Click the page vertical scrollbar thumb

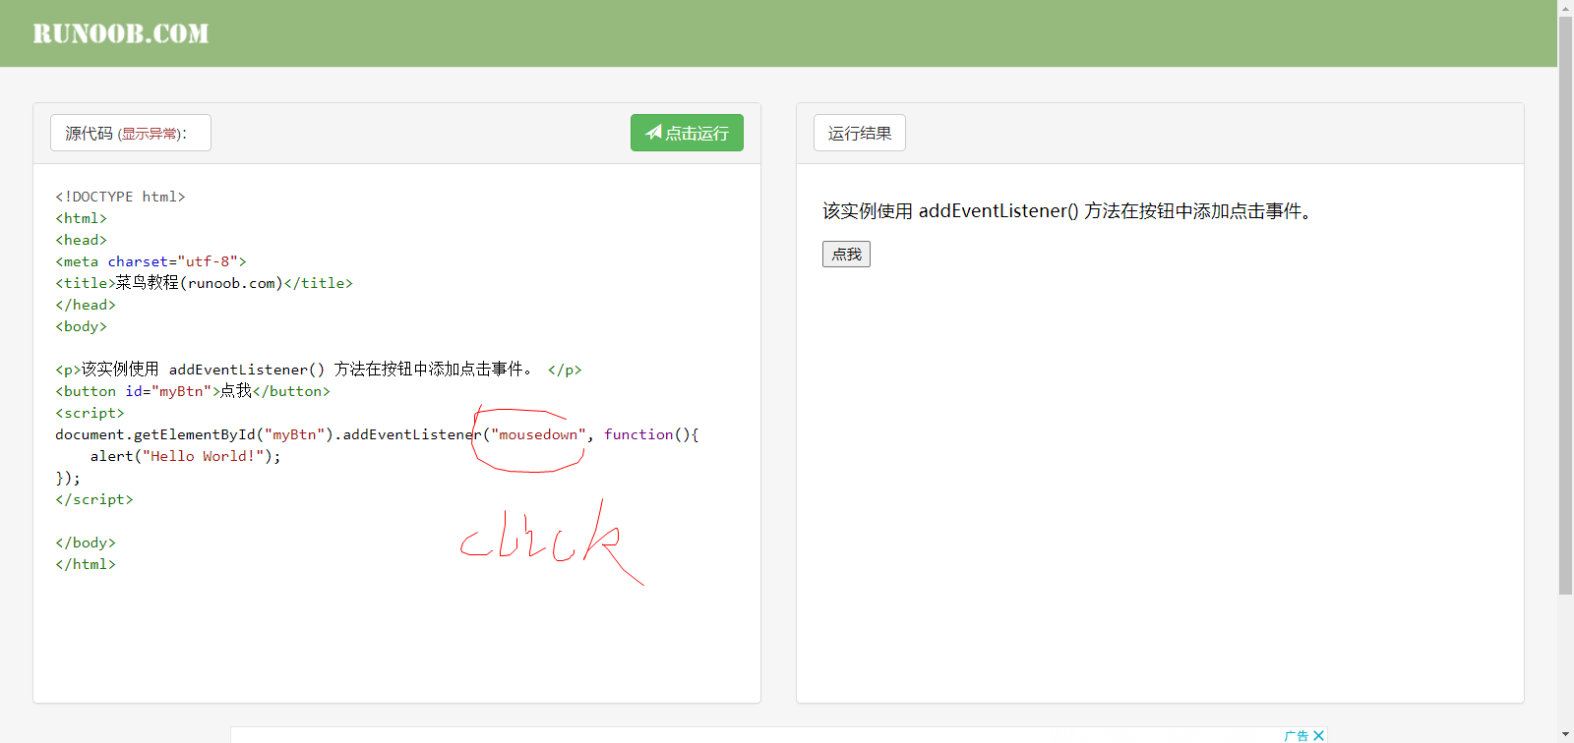click(1565, 305)
